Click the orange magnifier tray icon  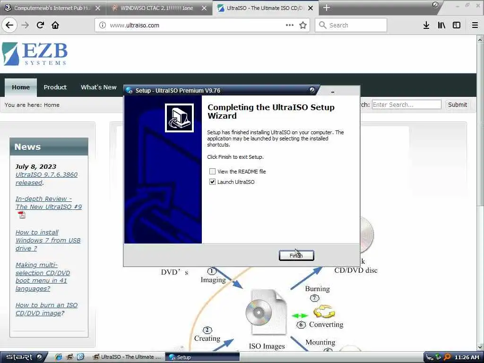[x=447, y=357]
